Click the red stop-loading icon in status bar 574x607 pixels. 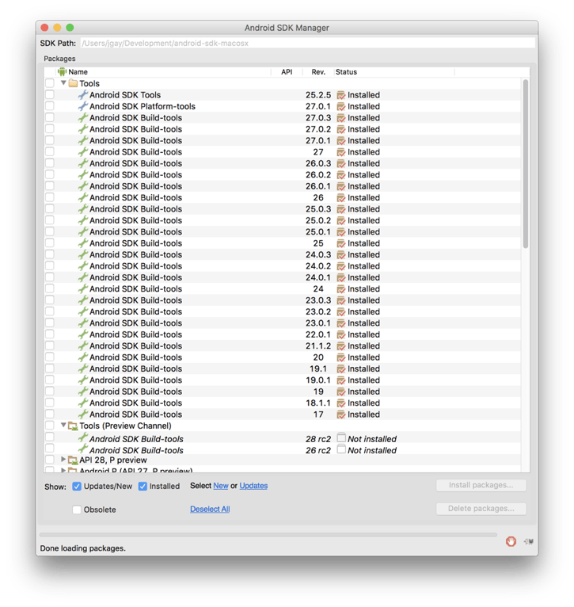511,541
